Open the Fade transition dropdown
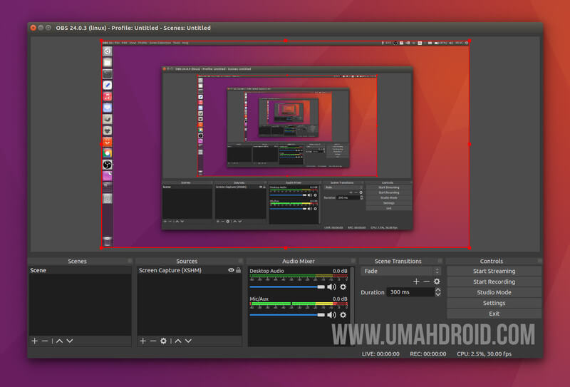The image size is (570, 387). [x=401, y=271]
